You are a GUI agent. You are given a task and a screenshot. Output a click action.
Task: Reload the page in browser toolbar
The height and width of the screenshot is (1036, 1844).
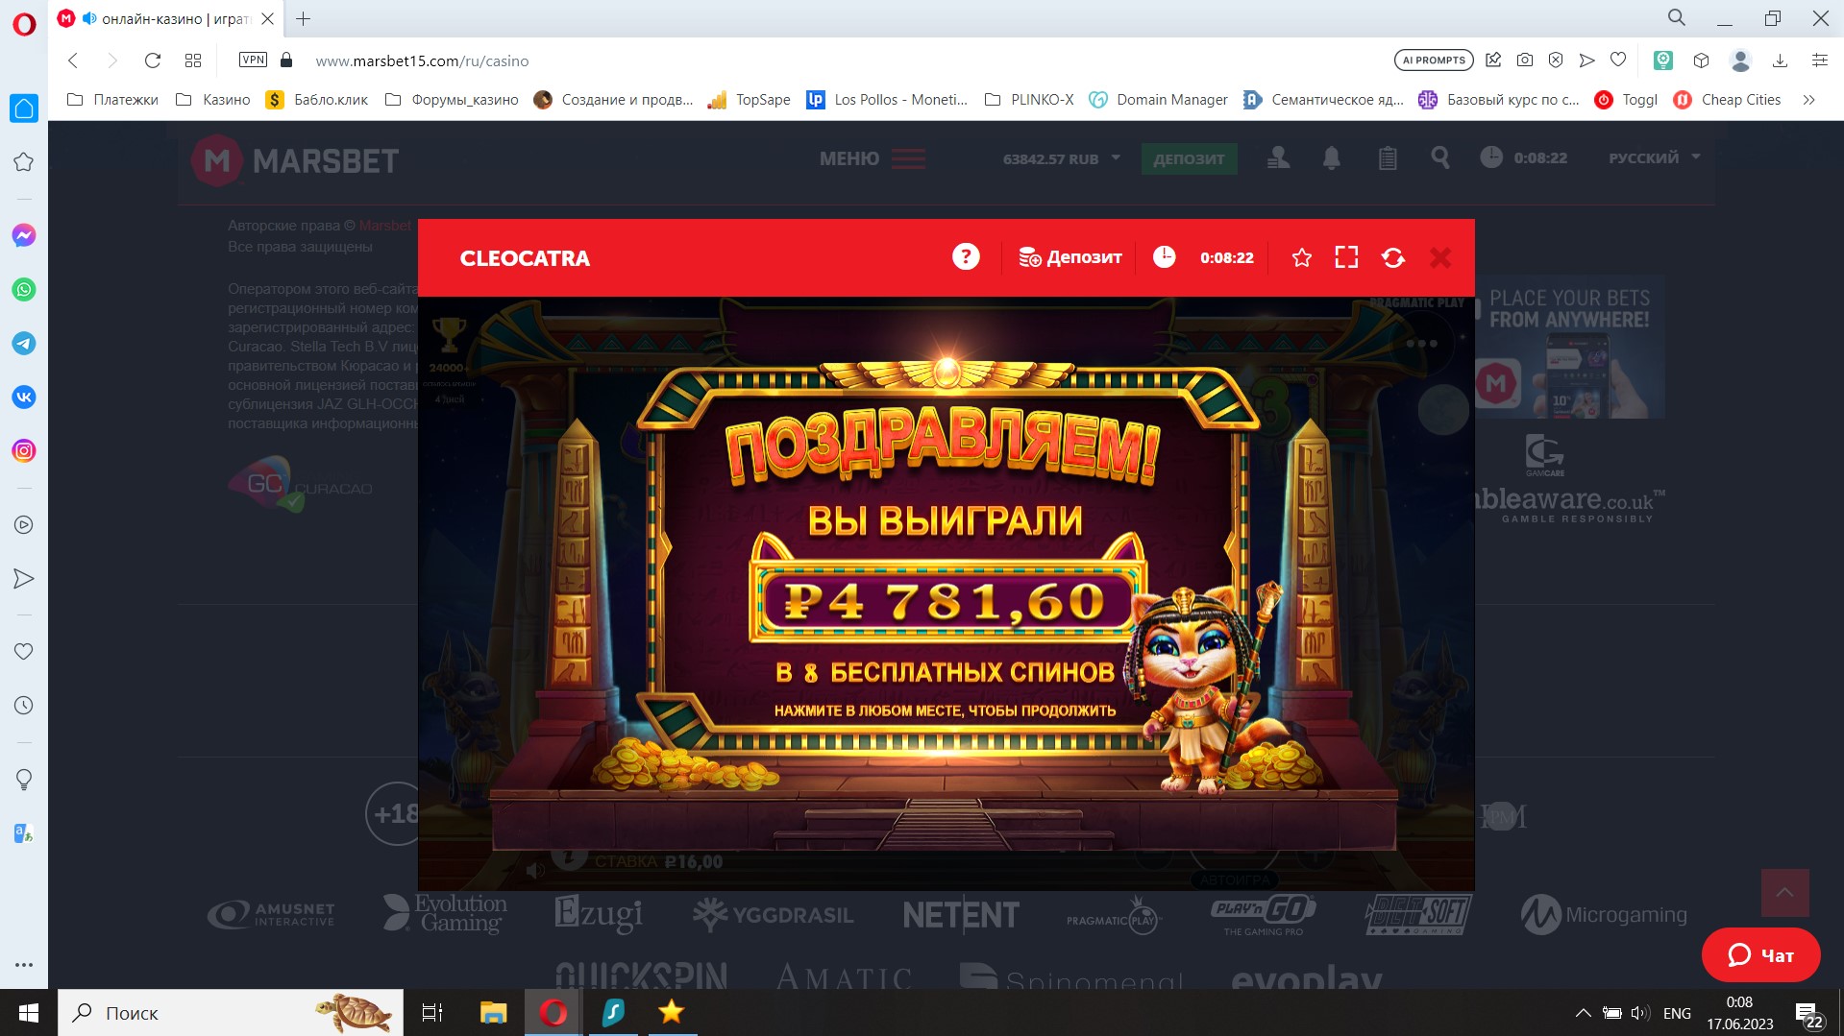tap(152, 60)
